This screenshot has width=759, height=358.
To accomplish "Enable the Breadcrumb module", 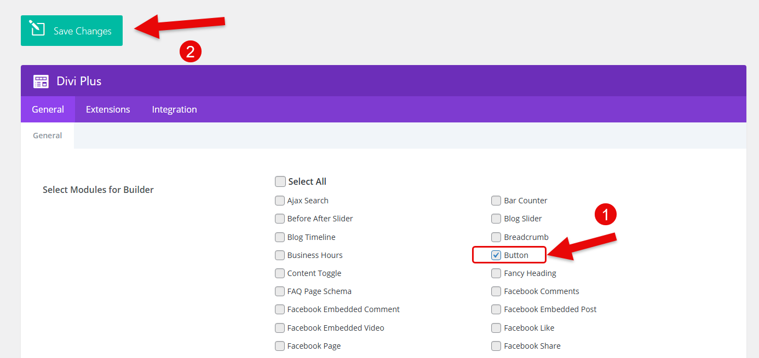I will [496, 237].
